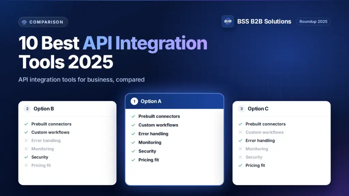Click 'Security' text in Option B
The height and width of the screenshot is (196, 349).
point(40,157)
